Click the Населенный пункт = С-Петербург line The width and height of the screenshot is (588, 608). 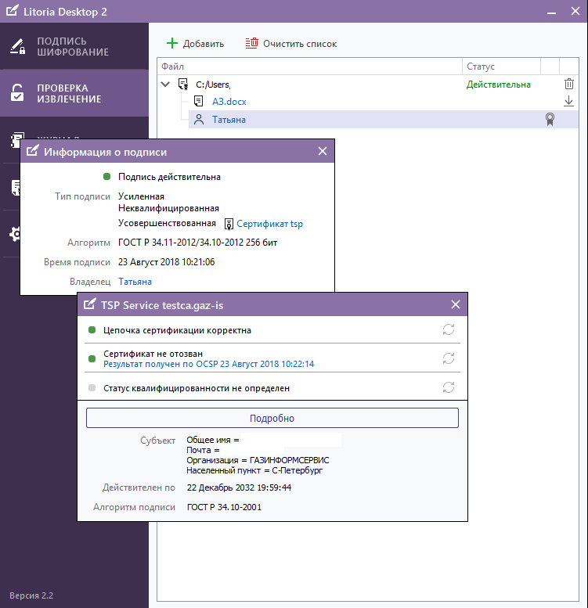(254, 470)
